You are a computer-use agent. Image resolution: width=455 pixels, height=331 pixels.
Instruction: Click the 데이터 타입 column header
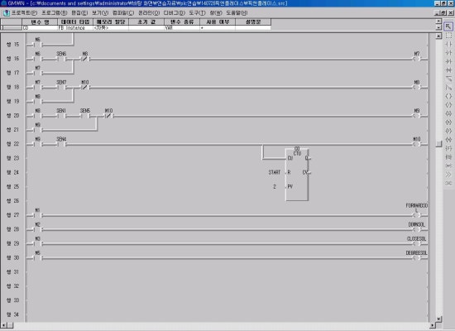tap(75, 22)
